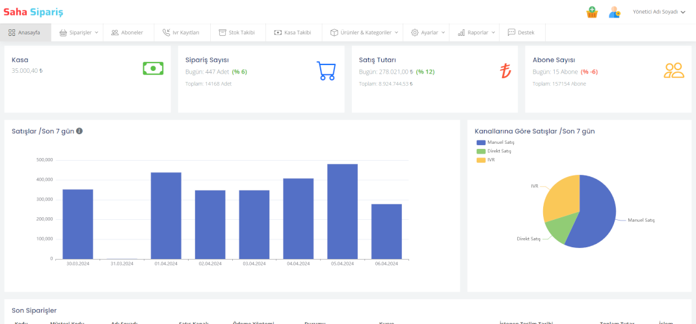
Task: Click the Ürünler & Kategoriler cube icon
Action: 334,33
